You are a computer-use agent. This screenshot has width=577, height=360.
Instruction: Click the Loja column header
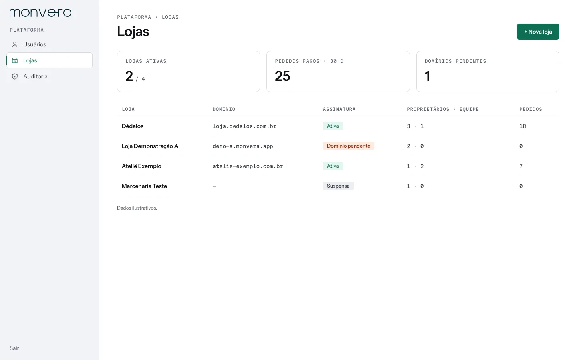pos(128,109)
